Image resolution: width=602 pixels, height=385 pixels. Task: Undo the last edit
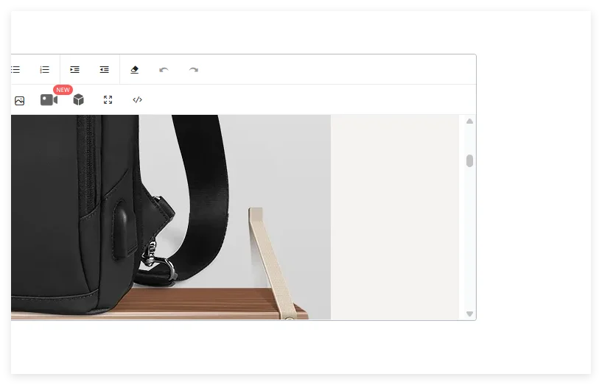pyautogui.click(x=164, y=70)
